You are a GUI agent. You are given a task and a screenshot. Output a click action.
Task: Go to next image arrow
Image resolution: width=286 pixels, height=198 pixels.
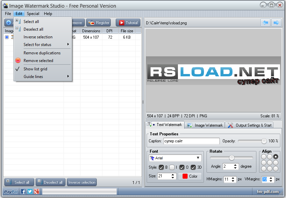276,23
